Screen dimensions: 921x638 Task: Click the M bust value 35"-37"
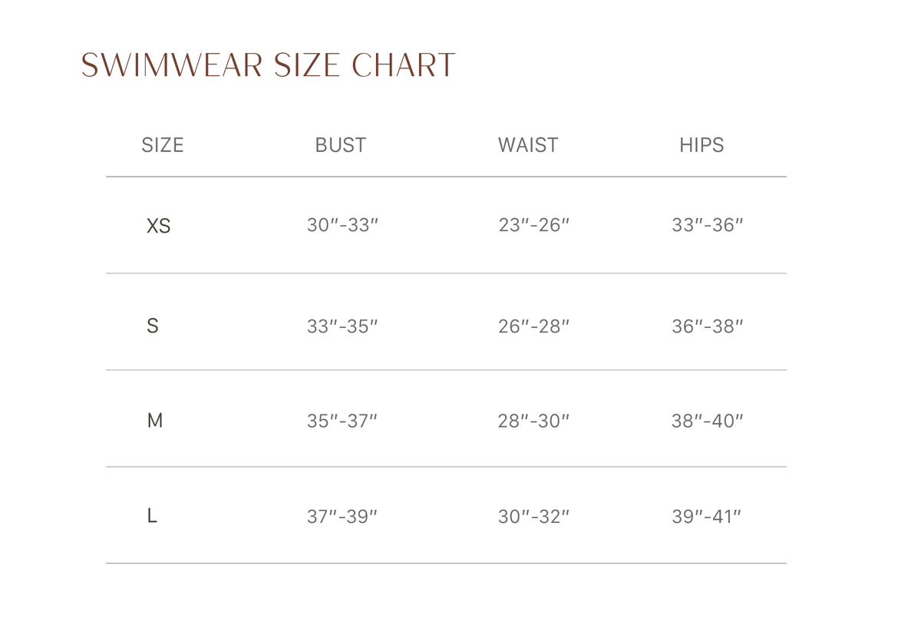(x=342, y=421)
